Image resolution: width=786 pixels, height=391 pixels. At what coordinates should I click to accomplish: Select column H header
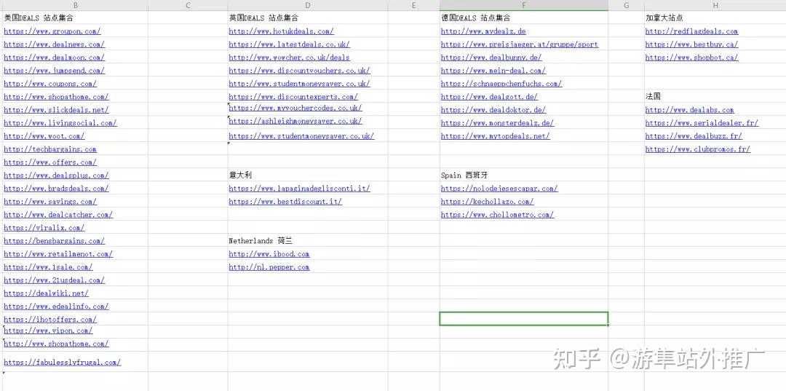pyautogui.click(x=715, y=5)
